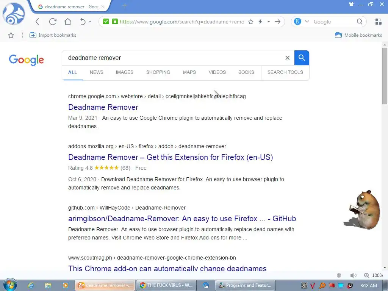
Task: Switch to SHOPPING results tab
Action: tap(158, 72)
